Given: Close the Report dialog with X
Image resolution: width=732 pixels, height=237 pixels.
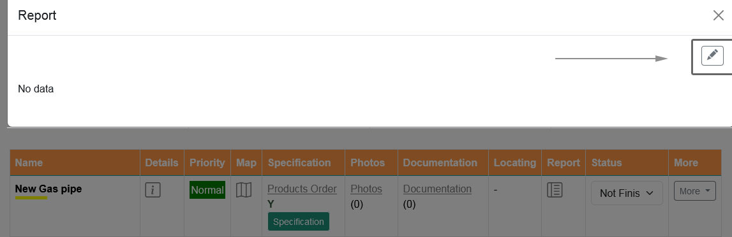Looking at the screenshot, I should (718, 15).
